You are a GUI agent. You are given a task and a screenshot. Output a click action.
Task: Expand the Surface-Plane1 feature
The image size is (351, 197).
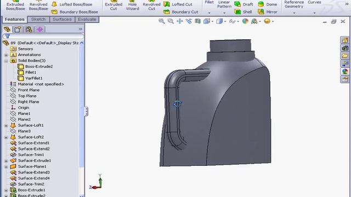click(6, 166)
